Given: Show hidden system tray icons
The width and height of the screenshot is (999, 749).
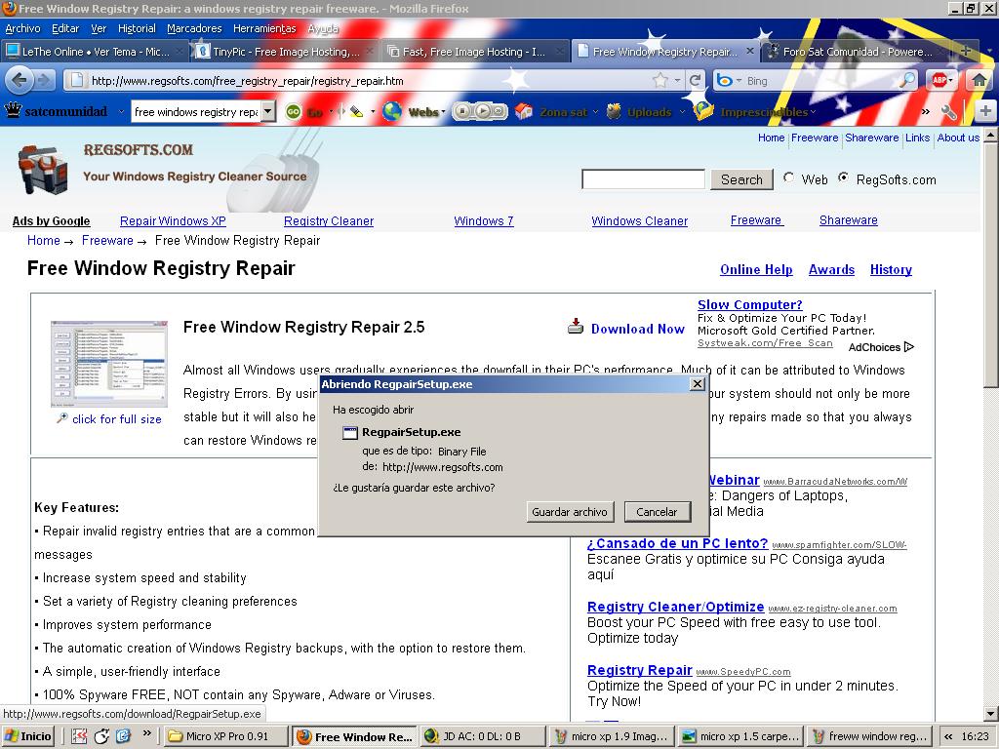Looking at the screenshot, I should 948,737.
